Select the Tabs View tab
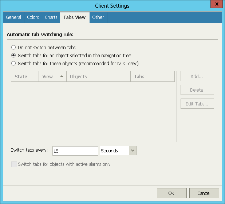Screen dimensions: 225x204 (x=75, y=17)
